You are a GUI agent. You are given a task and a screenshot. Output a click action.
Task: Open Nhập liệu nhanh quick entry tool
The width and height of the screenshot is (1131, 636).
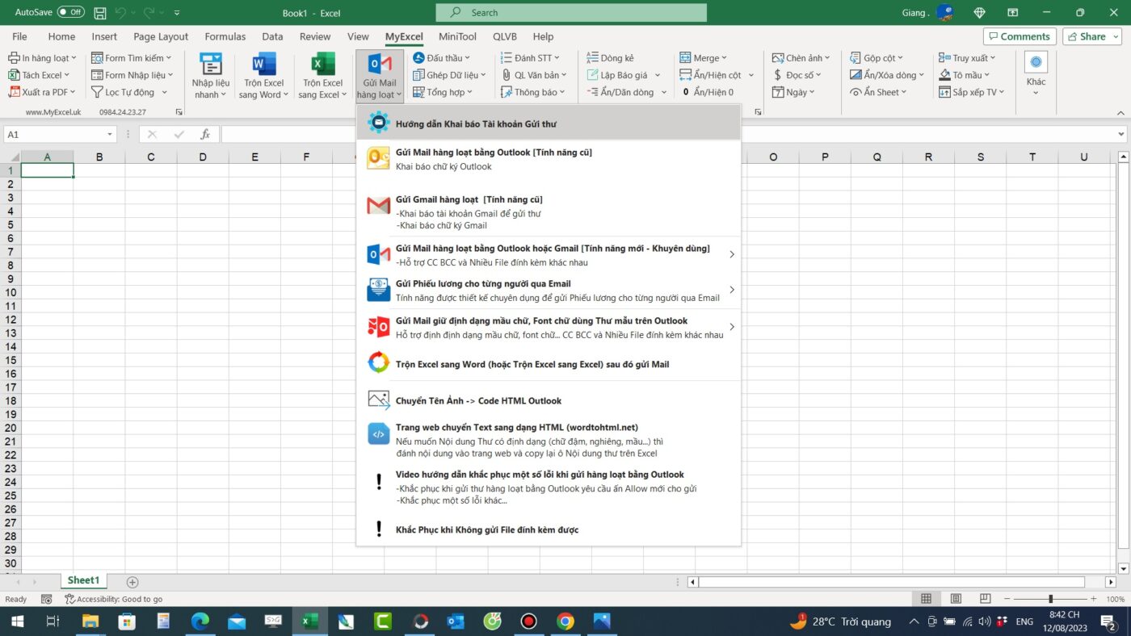pyautogui.click(x=210, y=74)
